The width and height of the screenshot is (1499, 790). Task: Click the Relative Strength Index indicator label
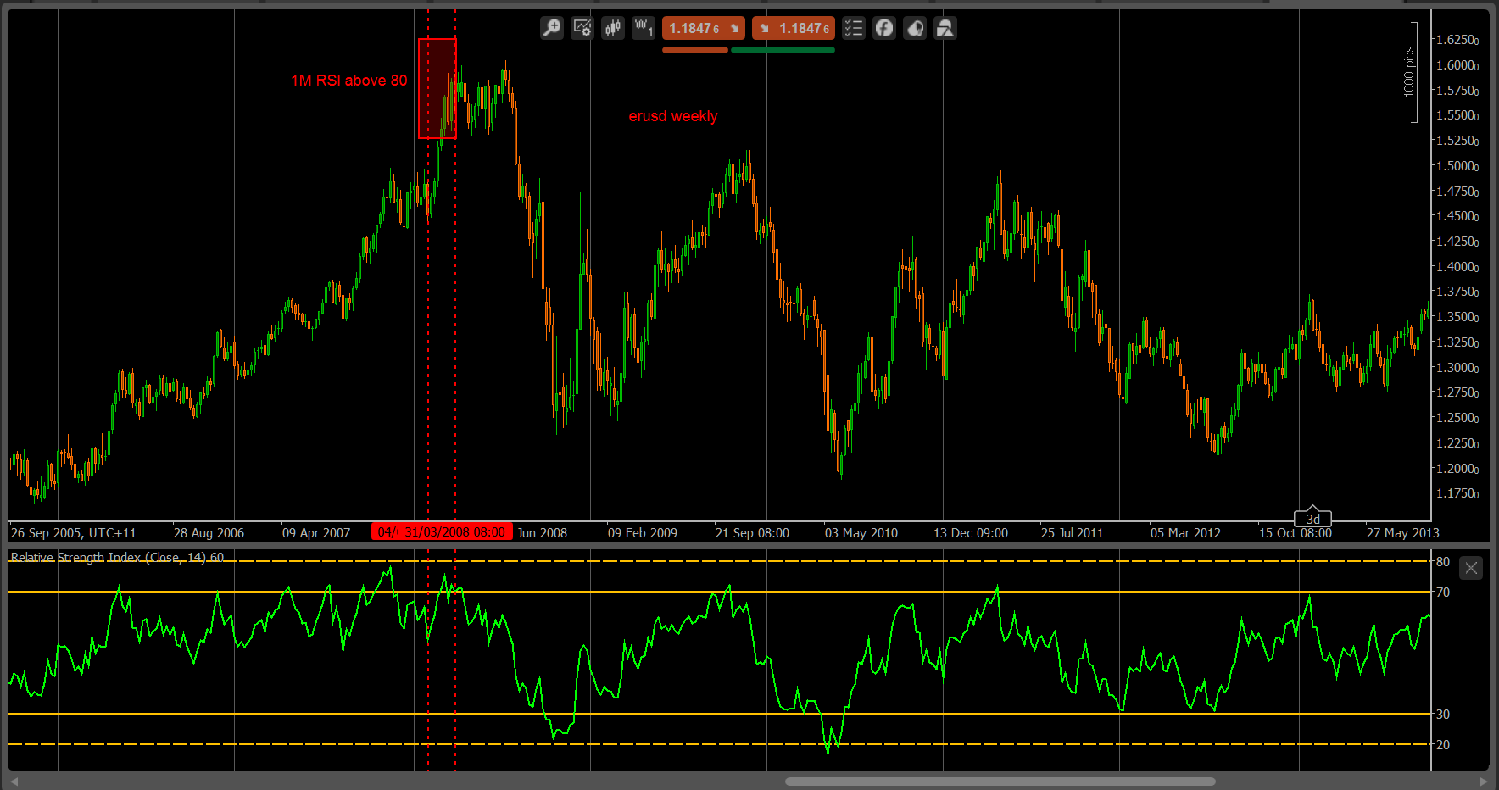pos(117,557)
